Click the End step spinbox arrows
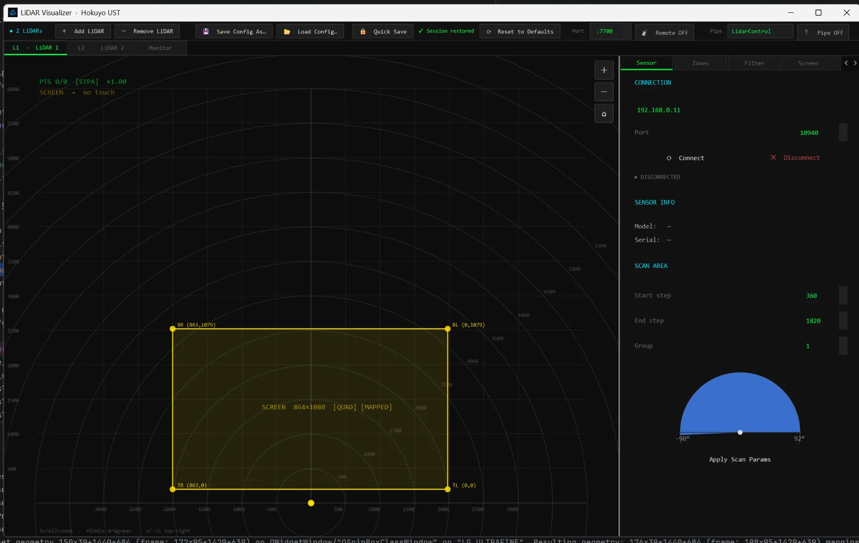This screenshot has width=859, height=543. pos(843,321)
